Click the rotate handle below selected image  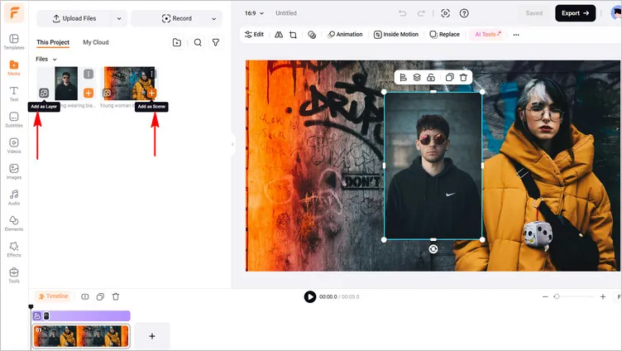[x=433, y=249]
